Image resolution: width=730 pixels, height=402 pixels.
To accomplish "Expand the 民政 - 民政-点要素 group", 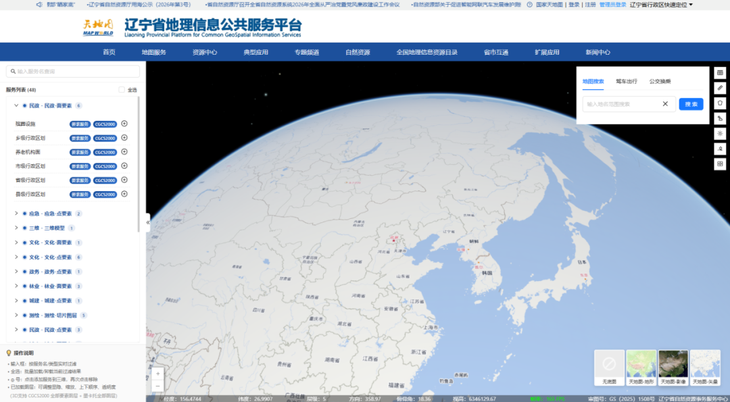I will [x=16, y=330].
